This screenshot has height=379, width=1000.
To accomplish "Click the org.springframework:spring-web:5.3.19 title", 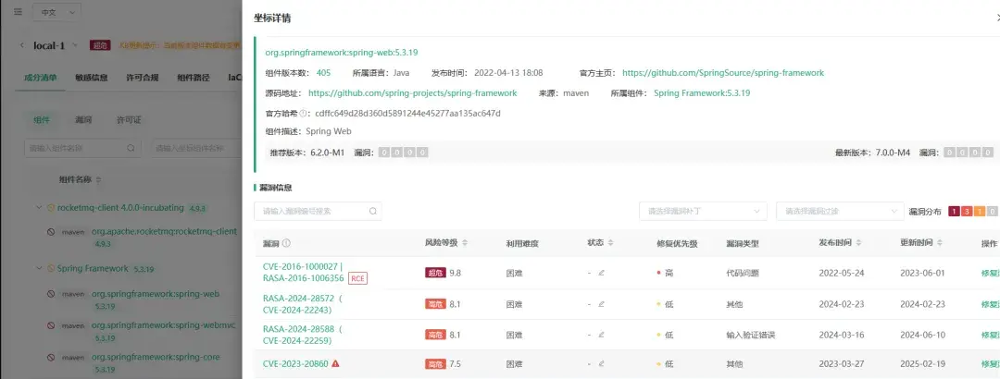I will [342, 53].
